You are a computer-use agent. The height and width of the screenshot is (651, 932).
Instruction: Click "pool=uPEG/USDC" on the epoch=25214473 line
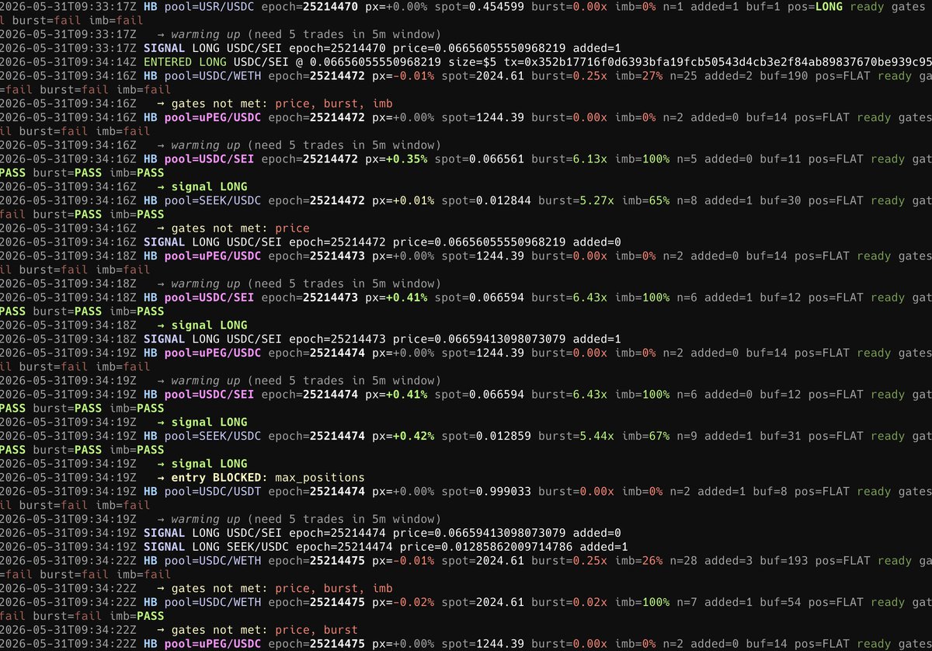pyautogui.click(x=212, y=256)
